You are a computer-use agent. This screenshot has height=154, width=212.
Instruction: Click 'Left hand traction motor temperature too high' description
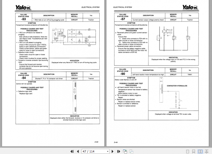pos(148,74)
